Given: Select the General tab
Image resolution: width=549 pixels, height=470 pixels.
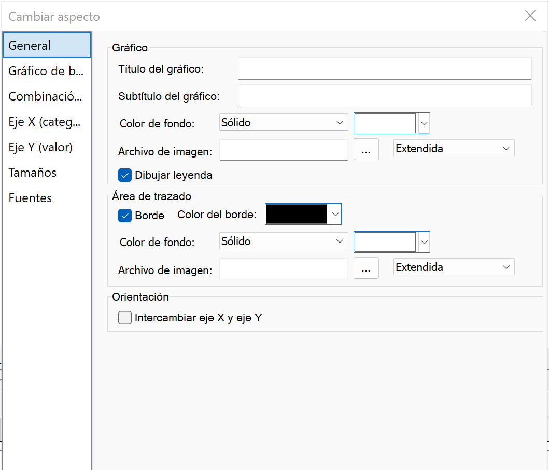Looking at the screenshot, I should pyautogui.click(x=47, y=45).
